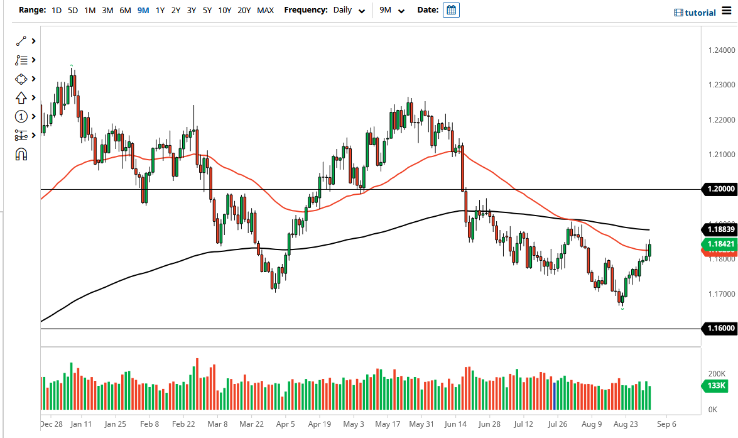Set range to 5D
This screenshot has height=438, width=738.
[x=73, y=10]
